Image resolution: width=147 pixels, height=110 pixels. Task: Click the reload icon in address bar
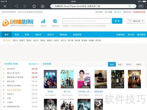pyautogui.click(x=134, y=6)
